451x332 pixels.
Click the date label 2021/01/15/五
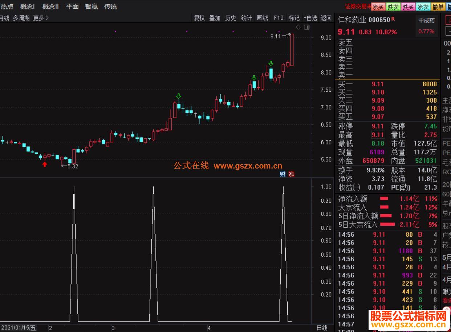(x=19, y=328)
